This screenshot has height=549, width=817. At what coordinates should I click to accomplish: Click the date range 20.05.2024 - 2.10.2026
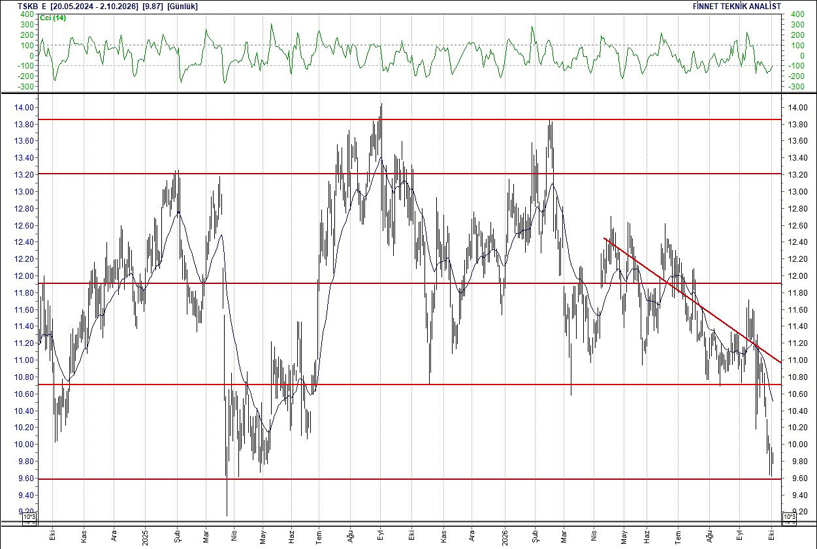click(94, 6)
